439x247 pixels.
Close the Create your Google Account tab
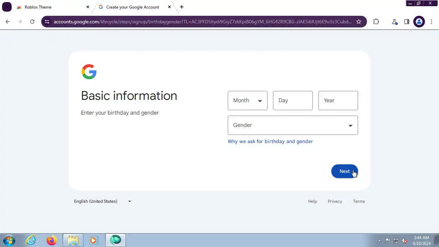(x=169, y=7)
